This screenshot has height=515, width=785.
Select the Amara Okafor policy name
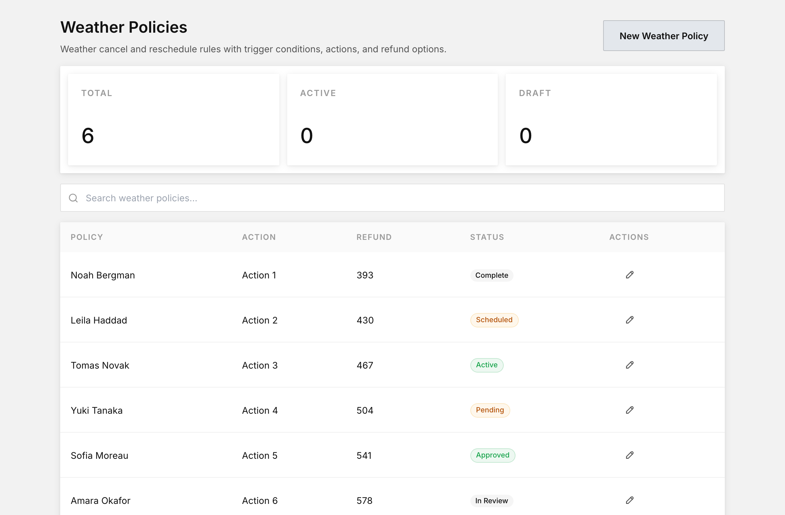coord(101,501)
